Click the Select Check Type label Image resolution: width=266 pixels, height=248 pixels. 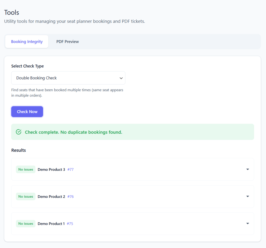27,66
